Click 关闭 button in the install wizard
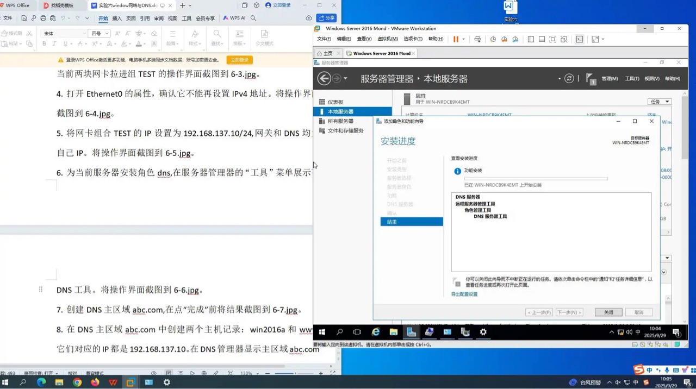This screenshot has height=389, width=696. point(608,312)
